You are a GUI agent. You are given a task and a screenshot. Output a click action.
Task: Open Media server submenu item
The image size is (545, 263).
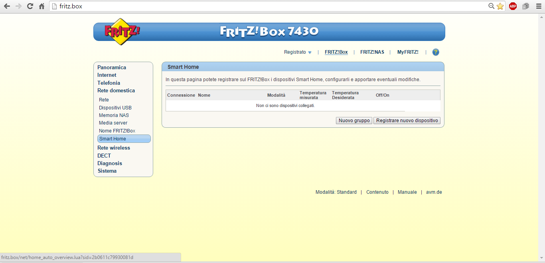tap(113, 123)
